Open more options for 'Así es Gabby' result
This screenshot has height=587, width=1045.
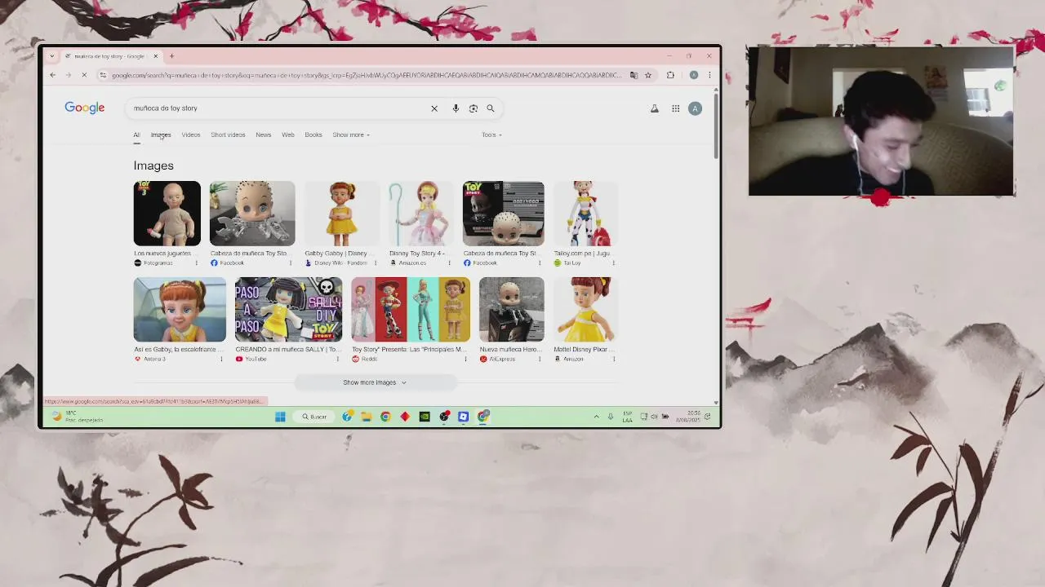tap(221, 360)
